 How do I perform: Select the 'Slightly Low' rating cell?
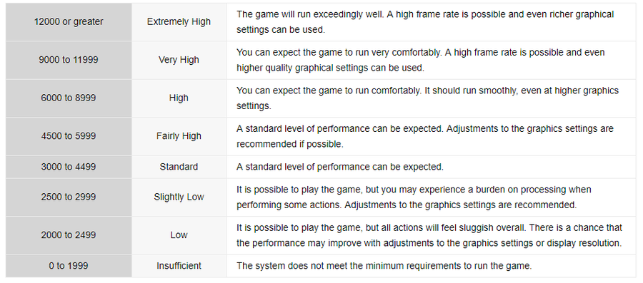(179, 197)
